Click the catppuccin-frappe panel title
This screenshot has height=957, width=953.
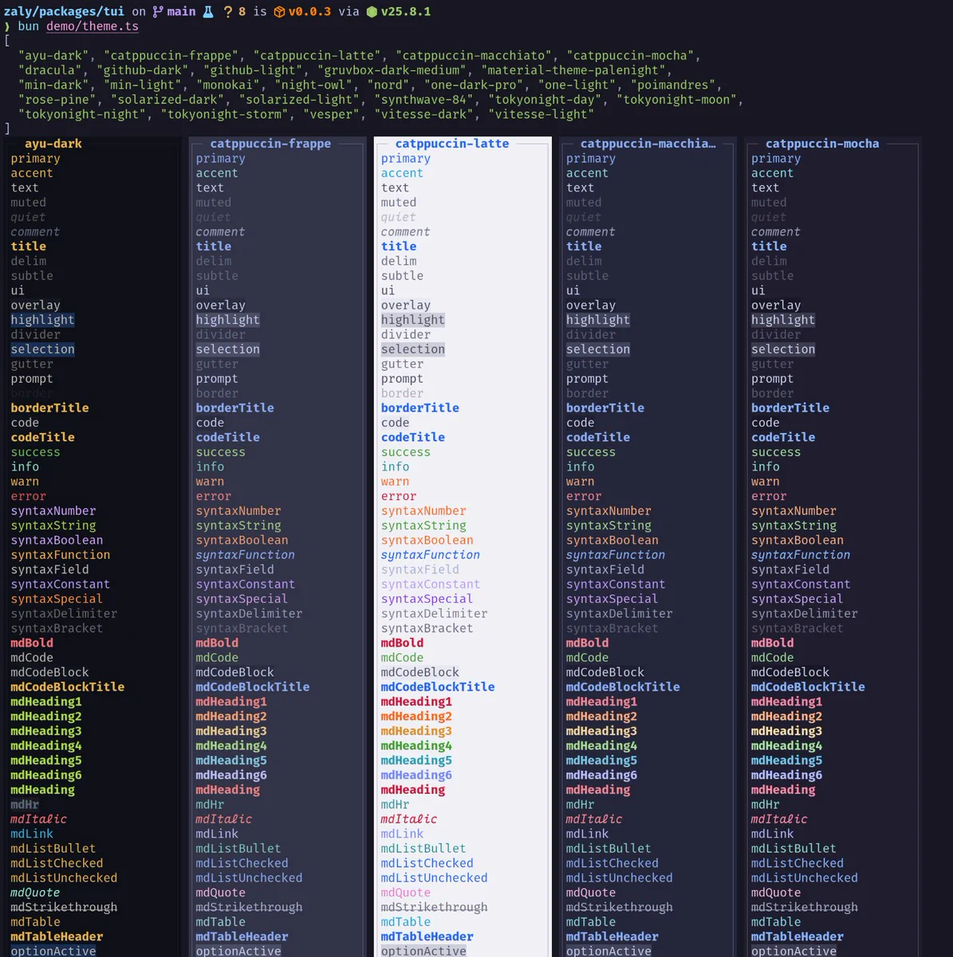(270, 144)
